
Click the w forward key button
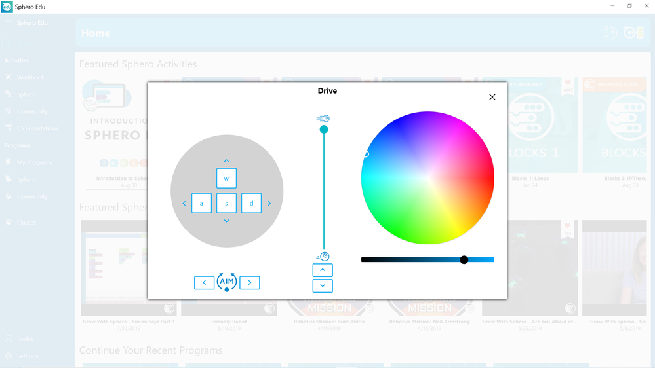coord(226,179)
